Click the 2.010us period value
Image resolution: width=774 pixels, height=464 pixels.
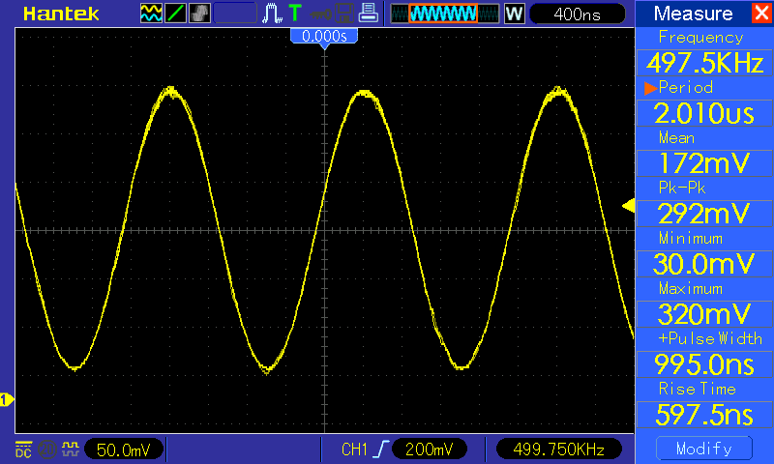[x=705, y=113]
